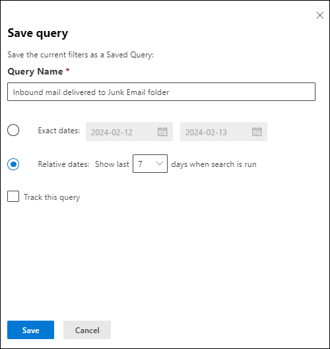
Task: Open calendar picker for 2024-02-13 end date
Action: click(257, 131)
